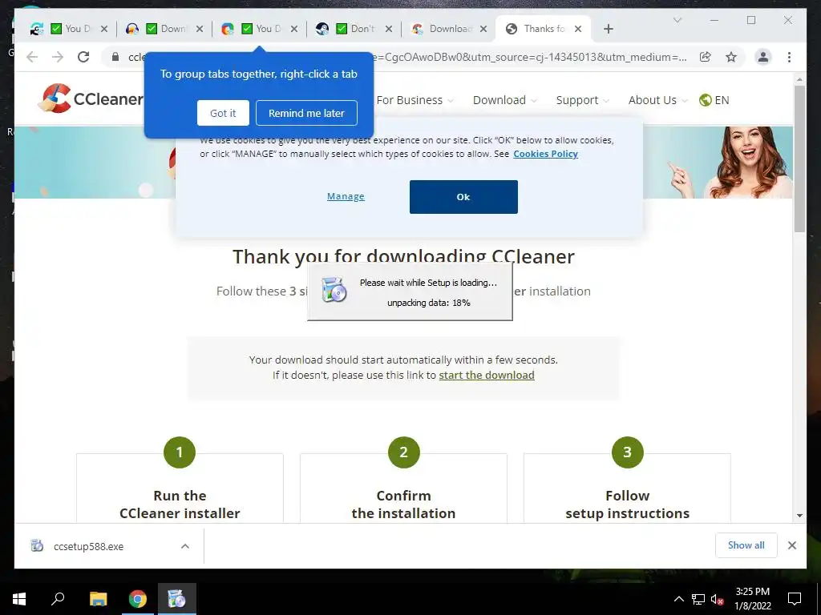Viewport: 821px width, 615px height.
Task: Expand the 'Support' navigation menu
Action: click(x=583, y=100)
